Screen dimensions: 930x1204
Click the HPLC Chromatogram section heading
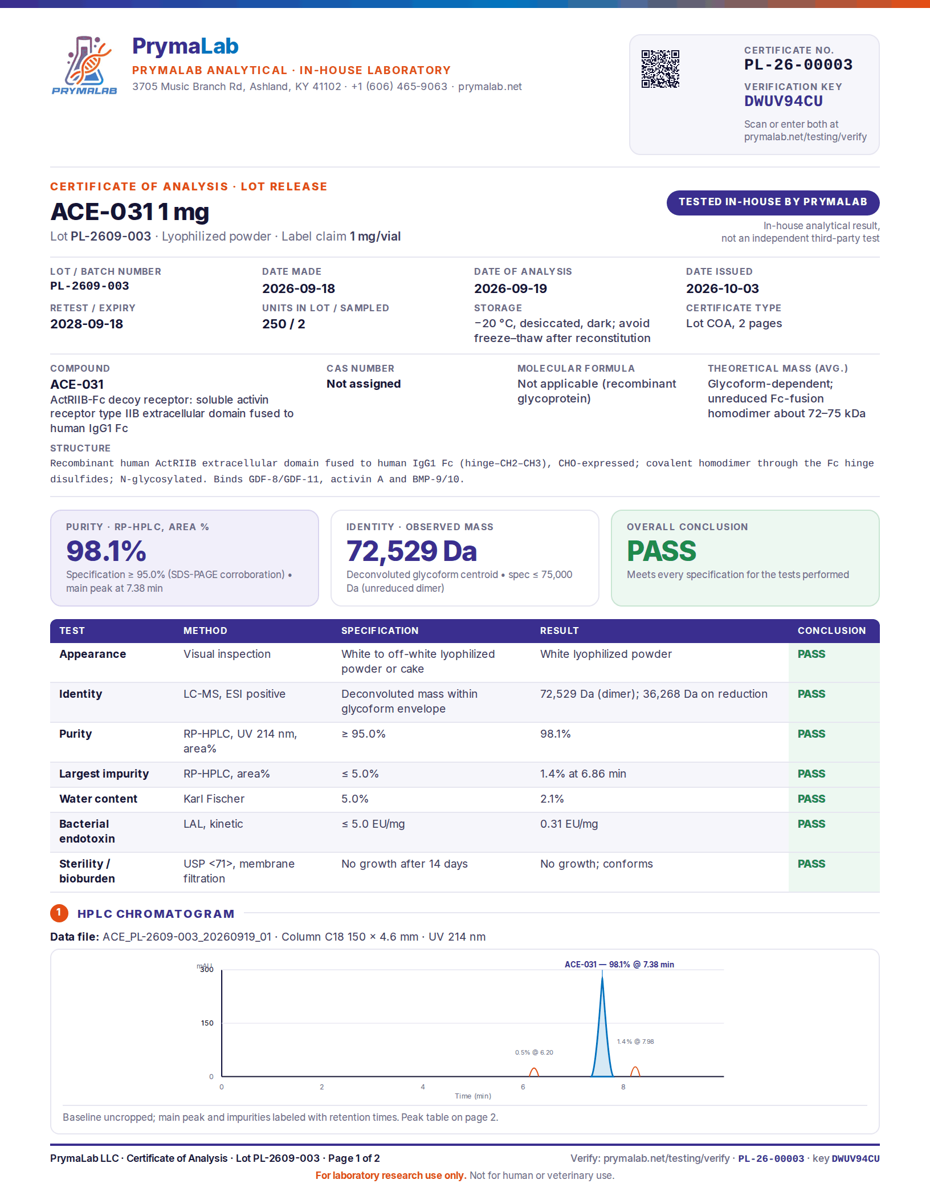coord(156,914)
